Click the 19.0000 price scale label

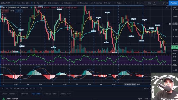(x=175, y=16)
